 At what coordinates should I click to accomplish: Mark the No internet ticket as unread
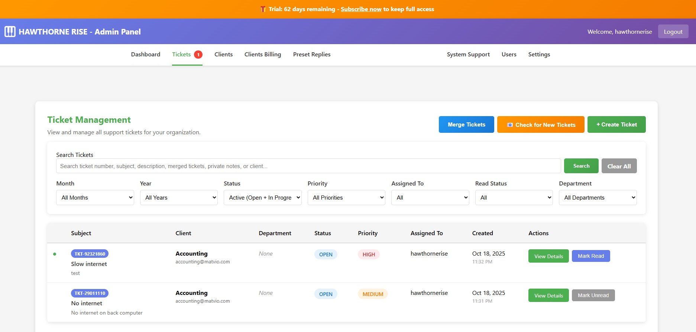[593, 295]
